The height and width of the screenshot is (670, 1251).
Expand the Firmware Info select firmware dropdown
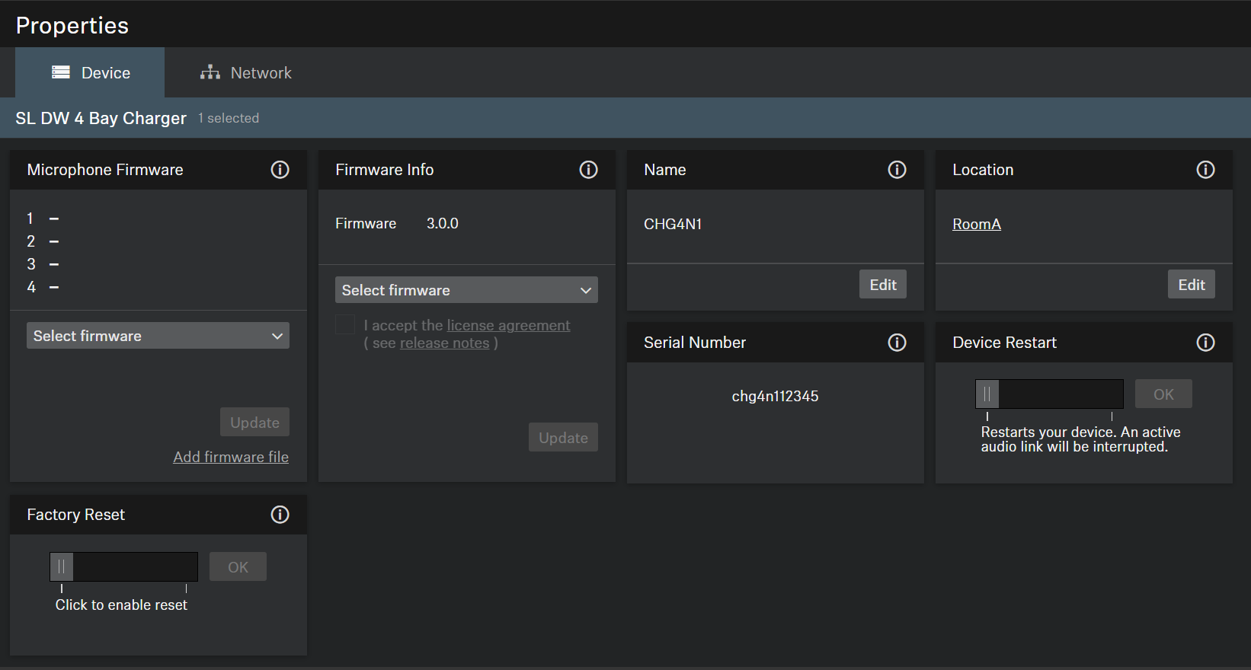click(x=466, y=290)
